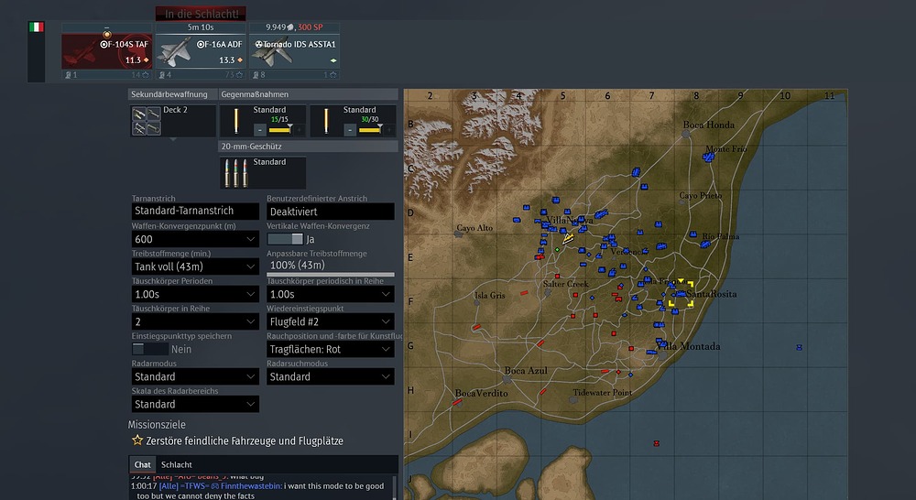Click the crew icon under Tornado IDS ASSTA1
The image size is (916, 500).
[256, 75]
